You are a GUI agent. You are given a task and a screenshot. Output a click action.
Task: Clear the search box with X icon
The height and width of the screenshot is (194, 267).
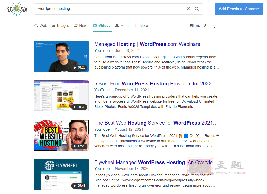point(188,9)
